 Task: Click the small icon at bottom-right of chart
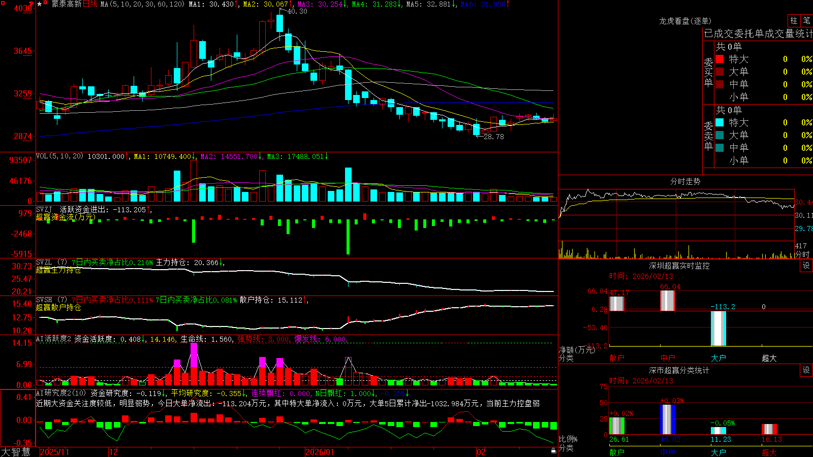tap(554, 450)
